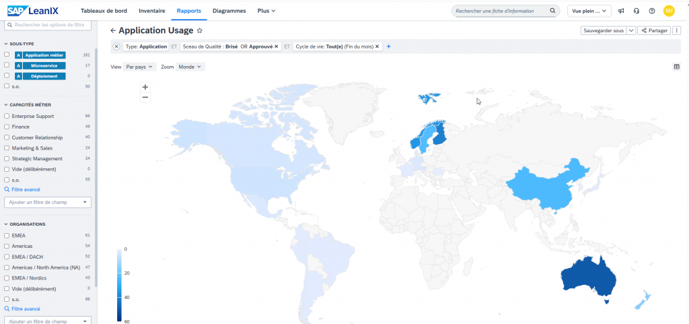Switch to table view icon

[676, 67]
